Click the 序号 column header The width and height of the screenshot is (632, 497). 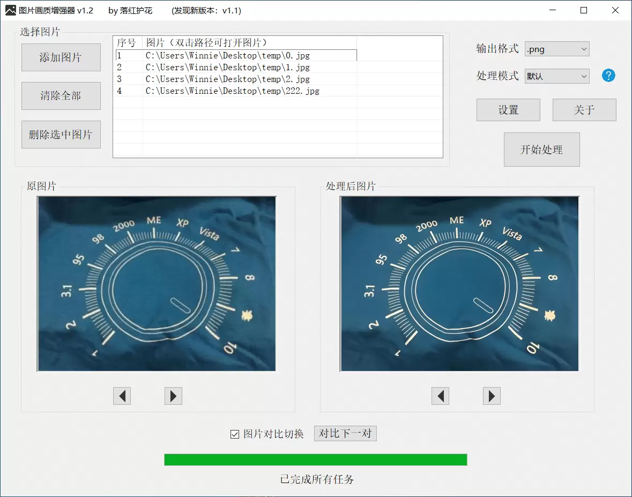click(128, 43)
